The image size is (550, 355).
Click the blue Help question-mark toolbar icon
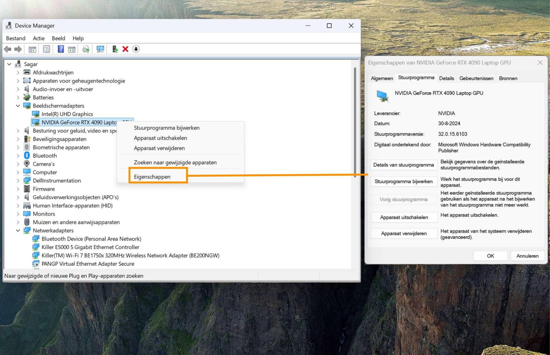pyautogui.click(x=61, y=49)
